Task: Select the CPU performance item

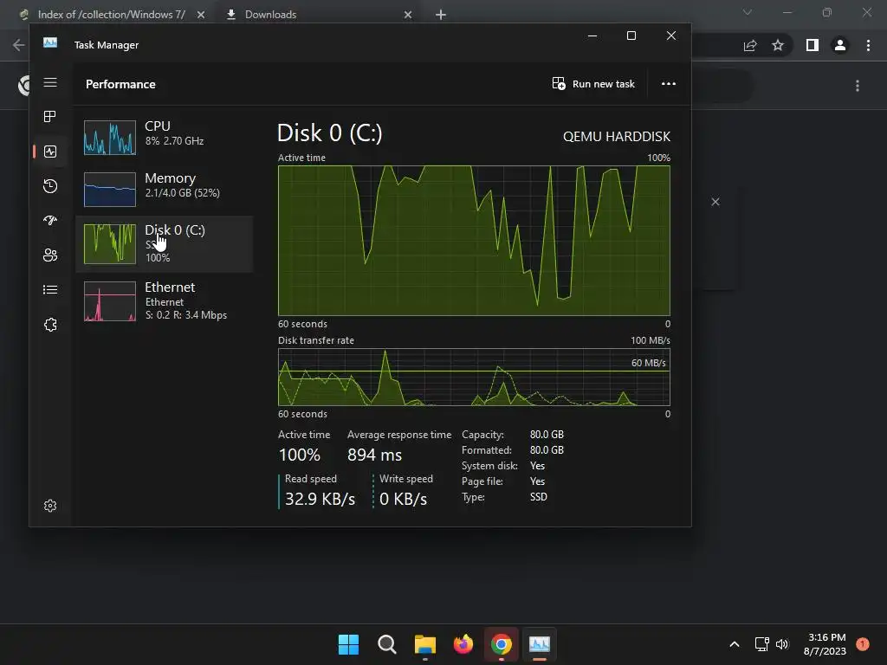Action: [x=164, y=137]
